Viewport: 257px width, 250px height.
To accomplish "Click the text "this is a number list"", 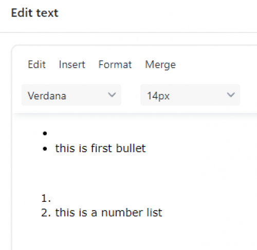I will pos(108,213).
